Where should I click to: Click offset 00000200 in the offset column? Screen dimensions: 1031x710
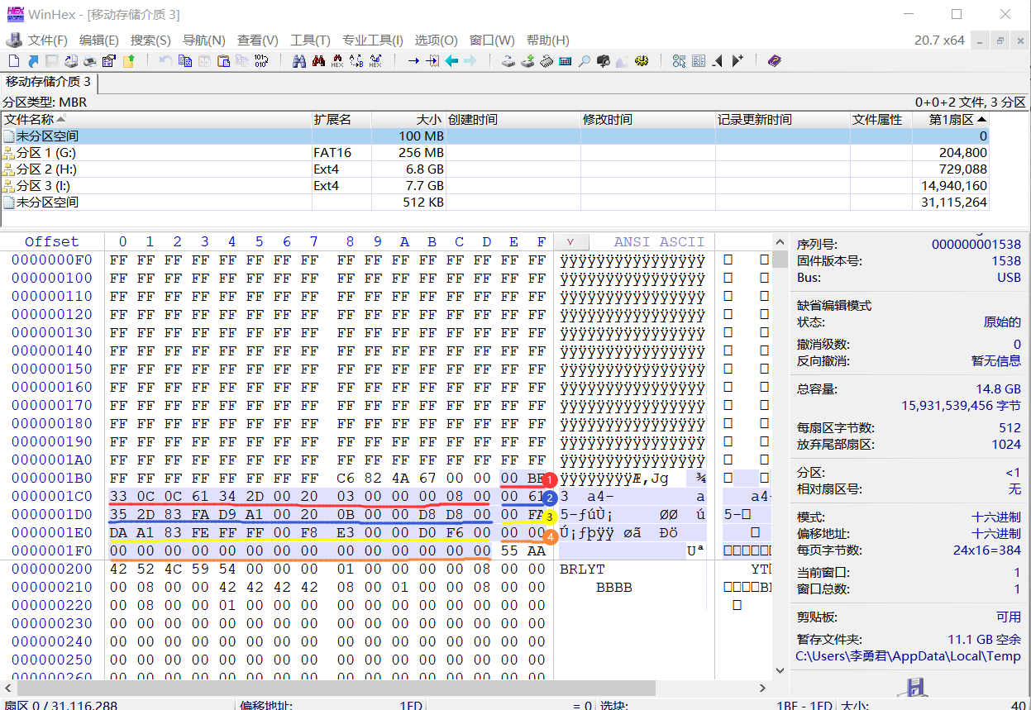pos(51,569)
